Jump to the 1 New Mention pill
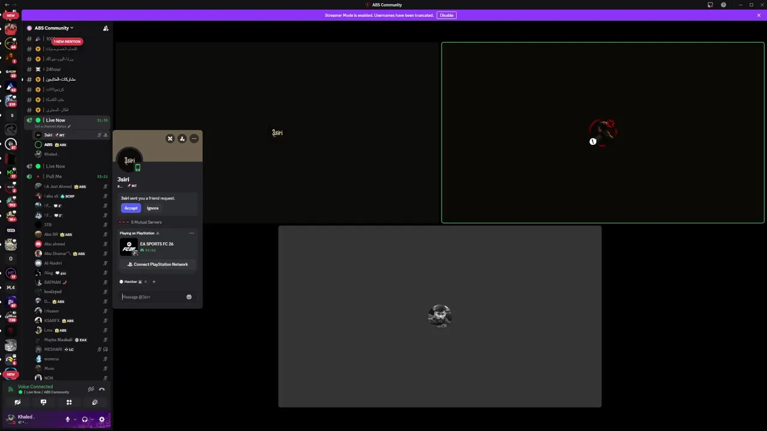 (x=67, y=41)
